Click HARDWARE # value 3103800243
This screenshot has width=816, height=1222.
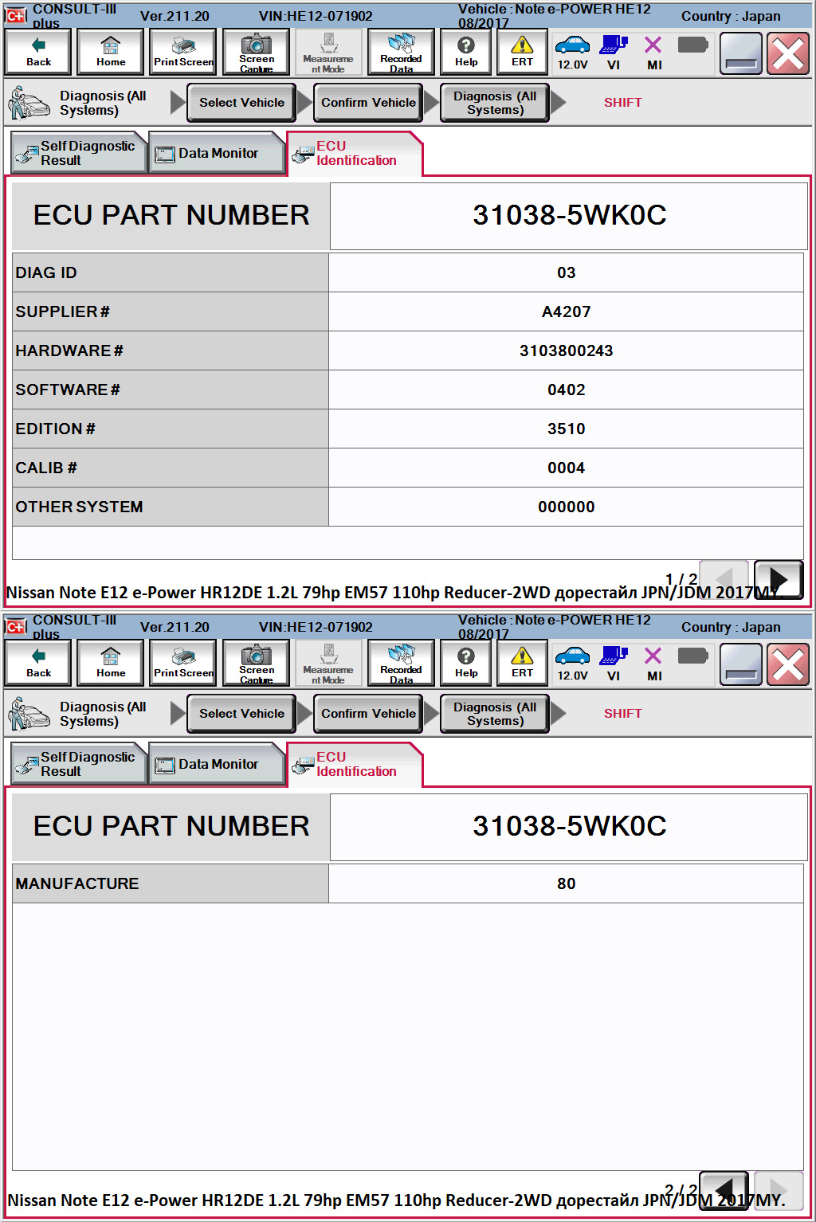click(x=566, y=351)
